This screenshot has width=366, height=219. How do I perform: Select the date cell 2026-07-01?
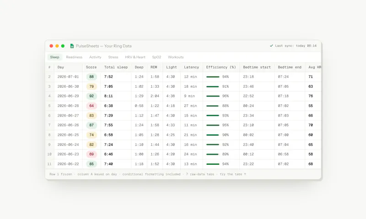68,77
